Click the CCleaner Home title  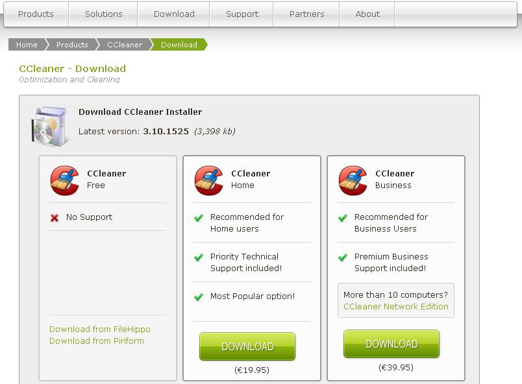(x=251, y=179)
